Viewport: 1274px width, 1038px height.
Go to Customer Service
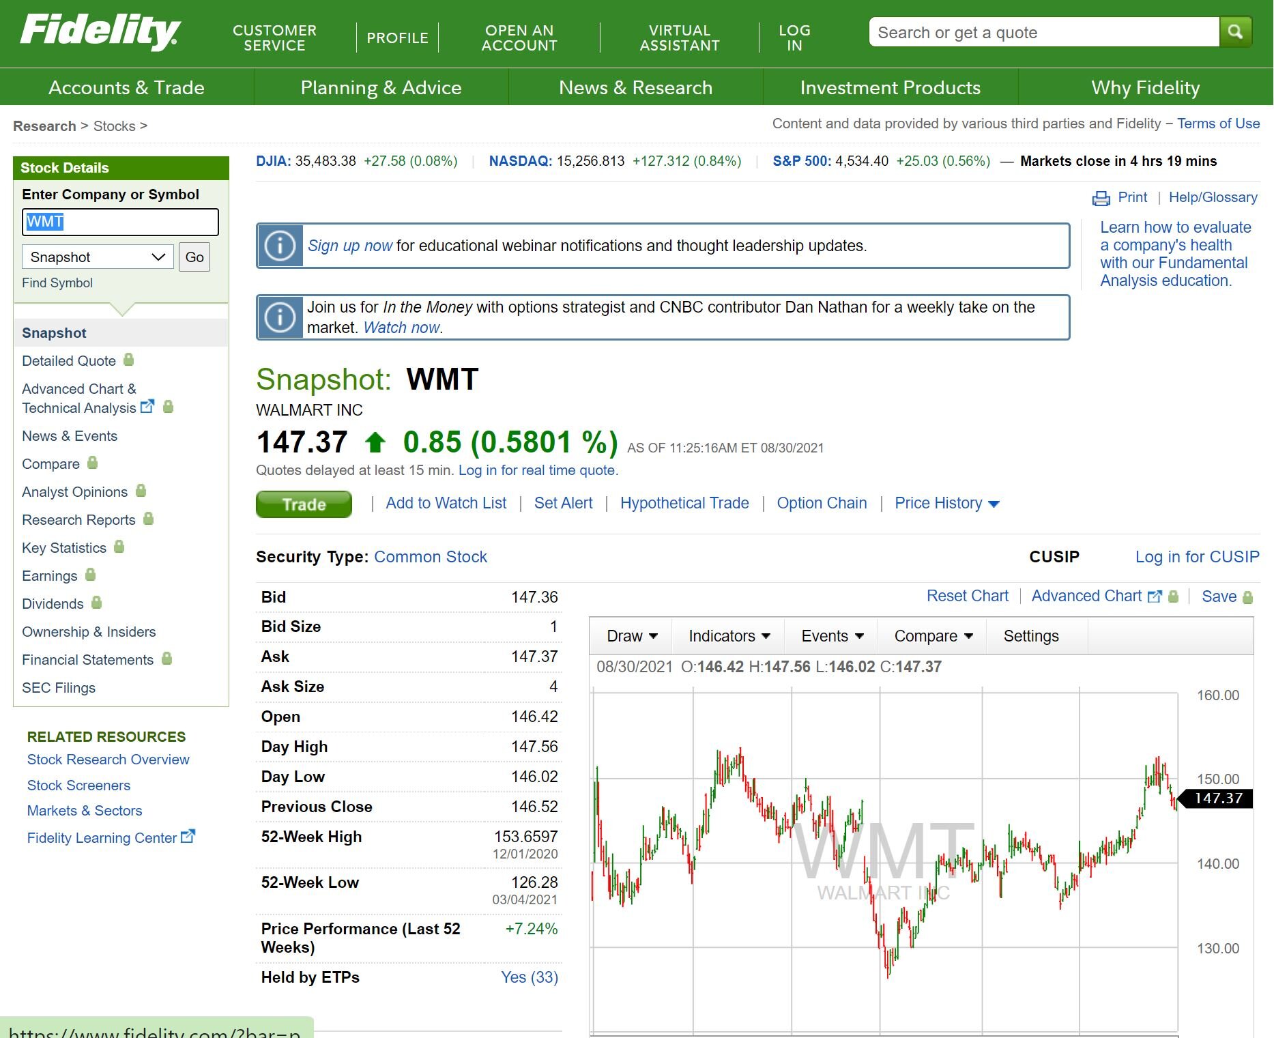tap(274, 38)
